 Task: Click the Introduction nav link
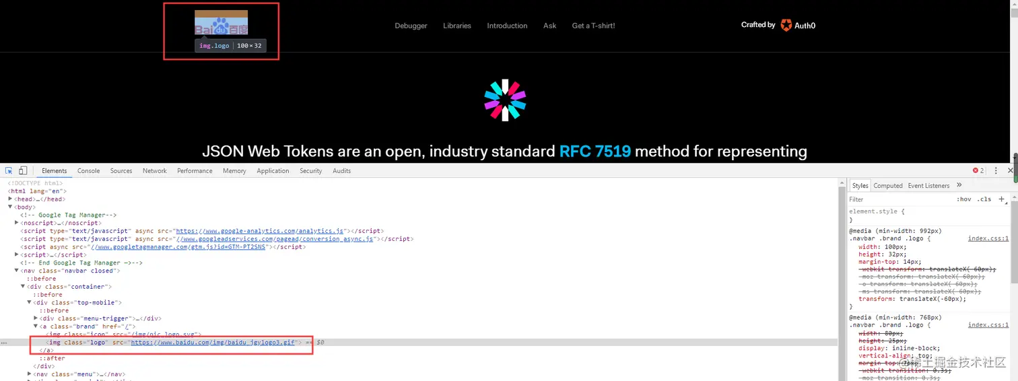[507, 26]
